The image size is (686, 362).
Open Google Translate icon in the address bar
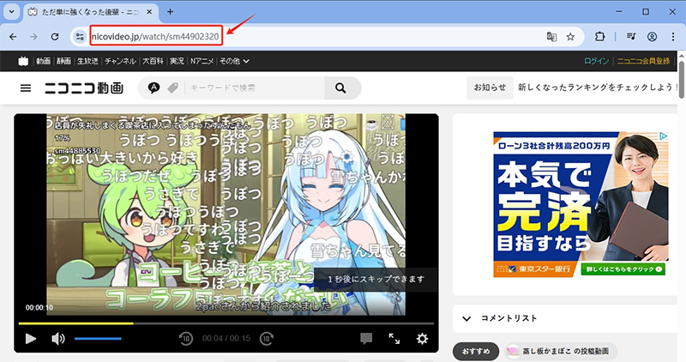[x=552, y=37]
